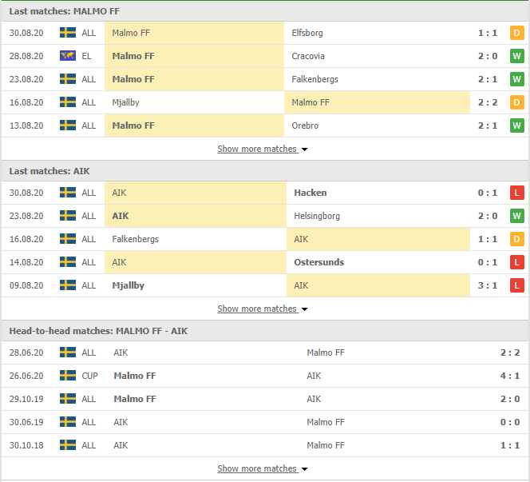The height and width of the screenshot is (482, 530).
Task: Show more matches under AIK last matches
Action: (262, 309)
